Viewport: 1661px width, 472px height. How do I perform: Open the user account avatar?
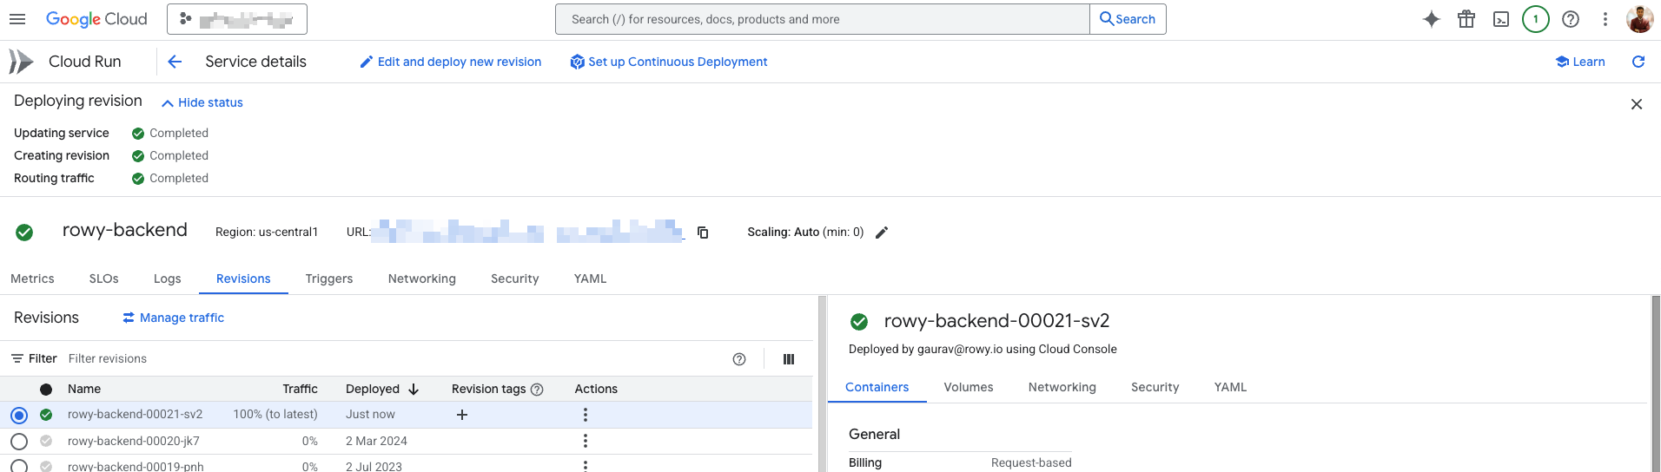(x=1640, y=19)
